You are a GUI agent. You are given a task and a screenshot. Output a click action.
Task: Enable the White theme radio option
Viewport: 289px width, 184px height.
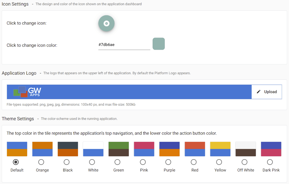[x=92, y=162]
